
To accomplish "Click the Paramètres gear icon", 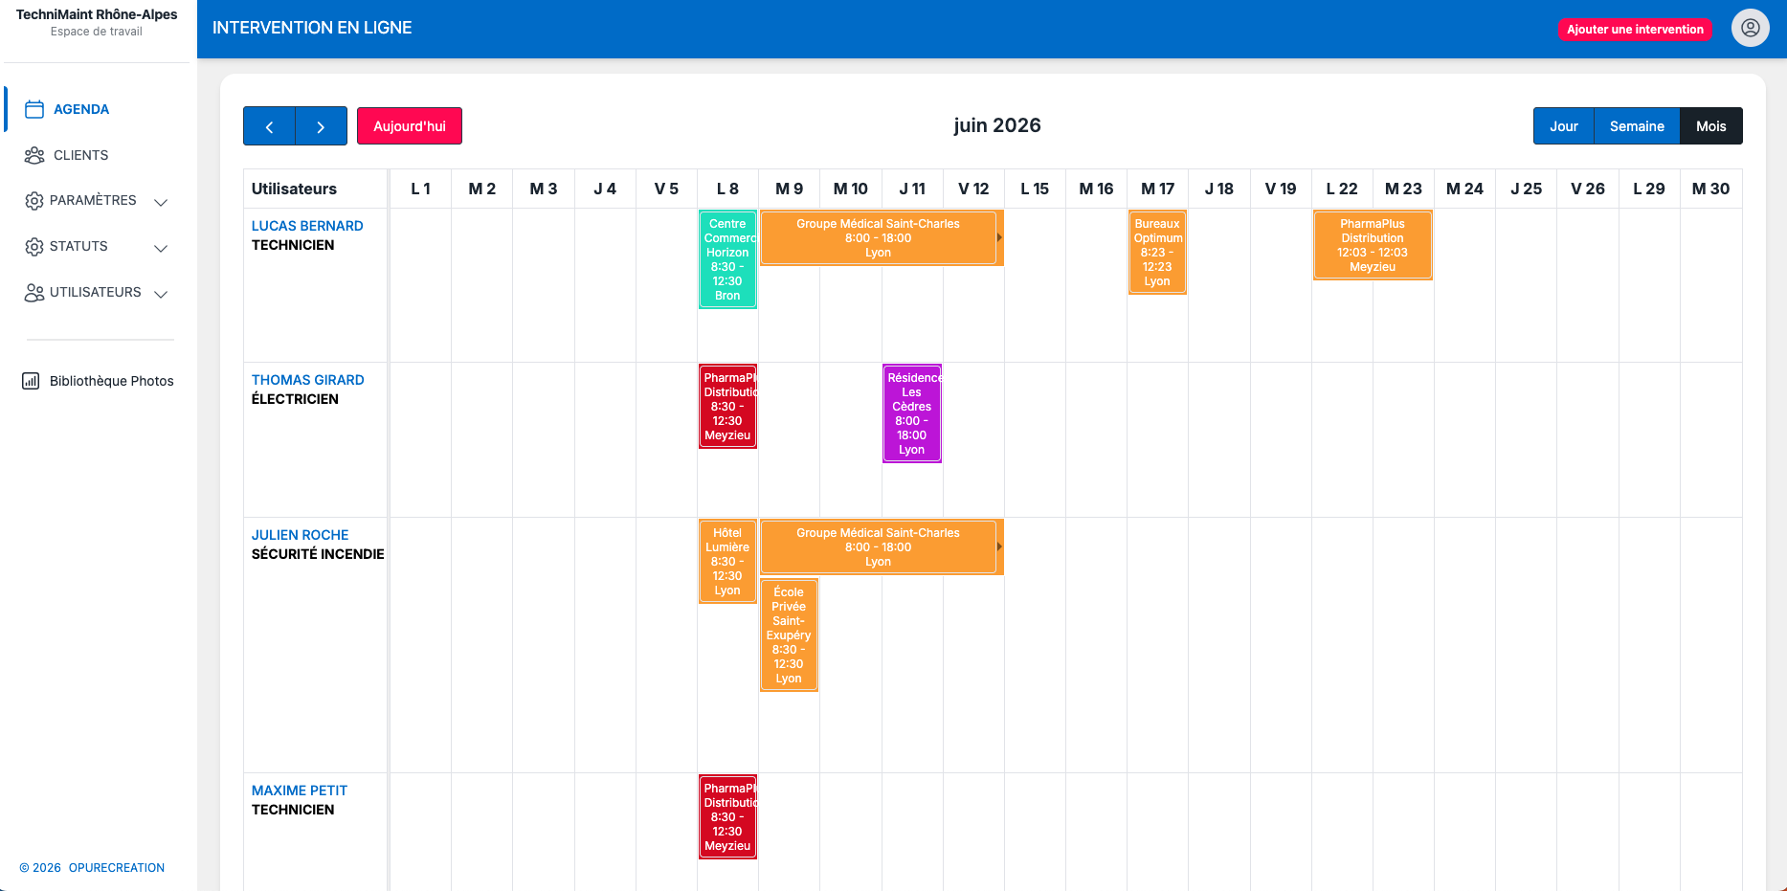I will point(34,201).
